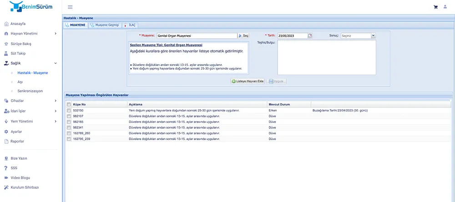Expand the Cihazlar sidebar section
455x202 pixels.
coord(30,101)
